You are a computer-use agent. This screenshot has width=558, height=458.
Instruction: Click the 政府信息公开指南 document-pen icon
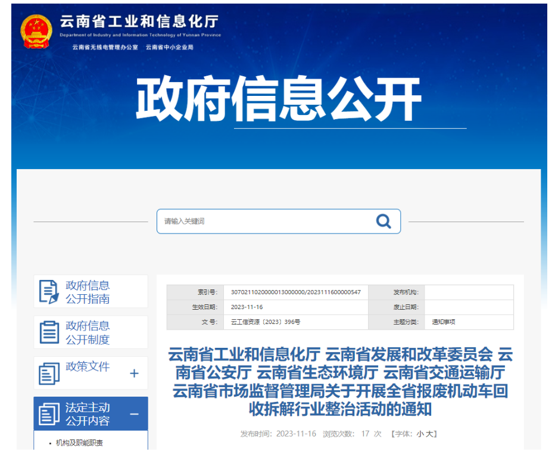pyautogui.click(x=49, y=292)
